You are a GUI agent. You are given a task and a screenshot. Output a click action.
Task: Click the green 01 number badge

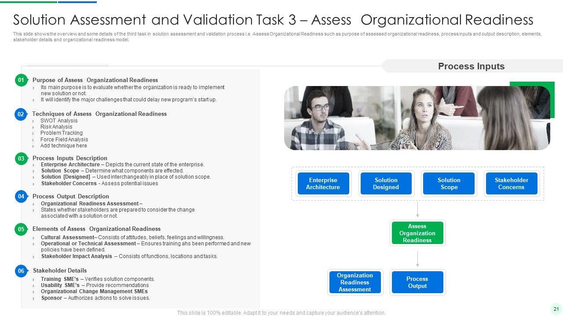pos(21,80)
